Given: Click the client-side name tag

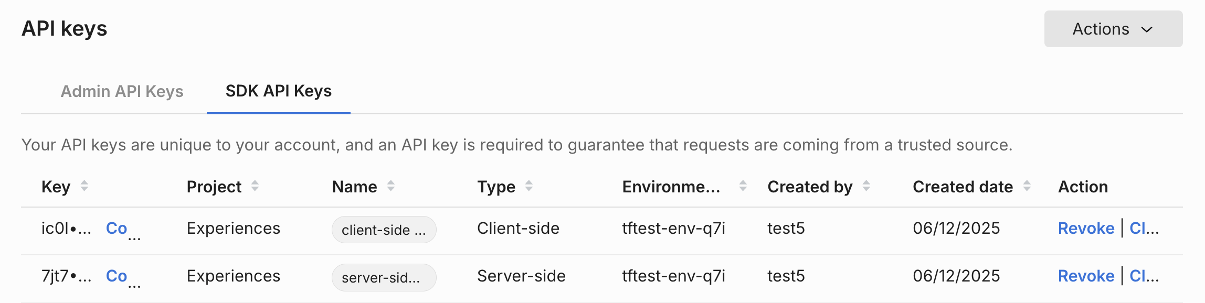Looking at the screenshot, I should click(x=384, y=230).
